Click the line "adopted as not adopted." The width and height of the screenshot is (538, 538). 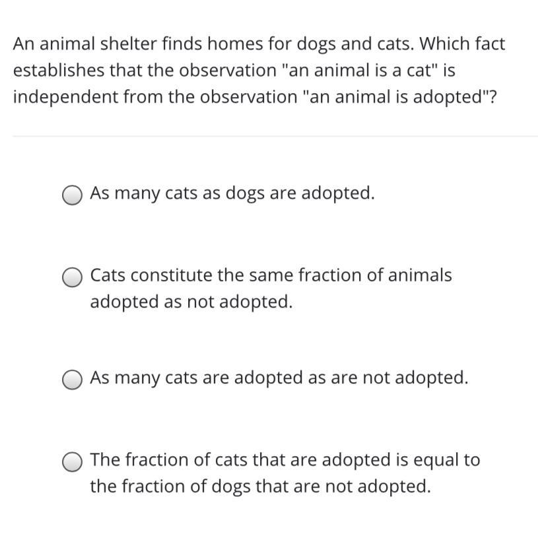(191, 302)
